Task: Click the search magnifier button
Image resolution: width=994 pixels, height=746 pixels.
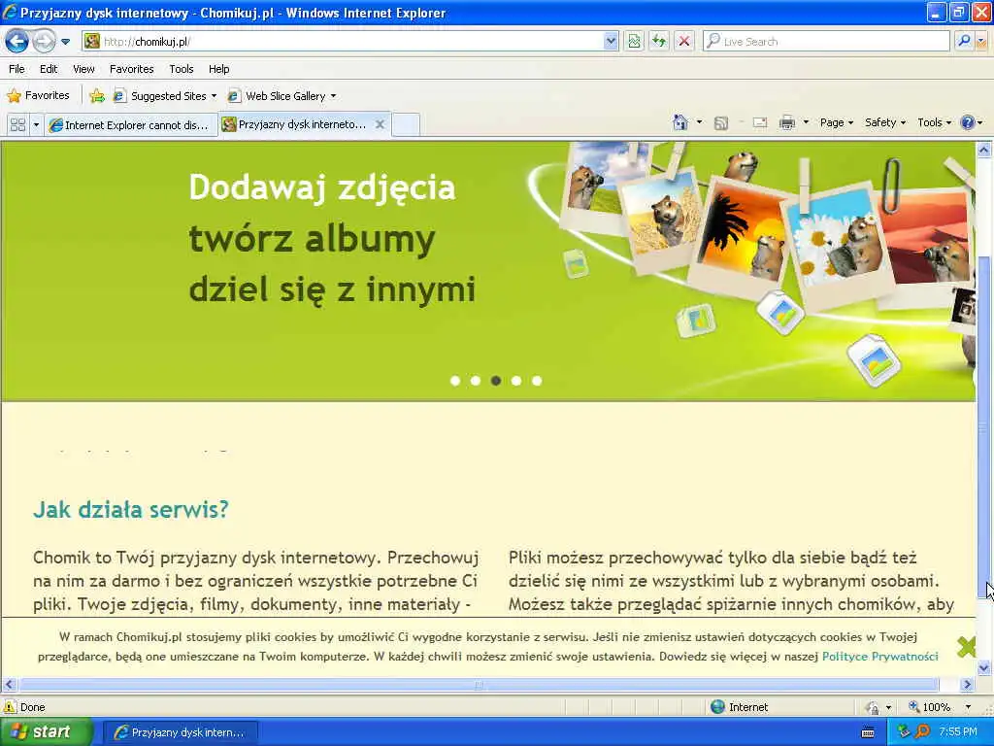Action: click(x=964, y=41)
